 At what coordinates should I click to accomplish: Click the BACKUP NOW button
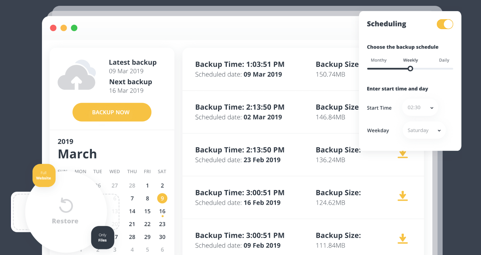[x=112, y=112]
